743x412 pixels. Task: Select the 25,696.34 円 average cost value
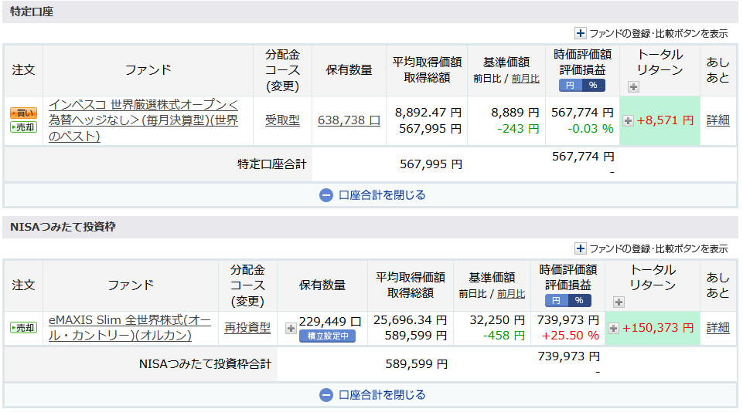[x=411, y=320]
